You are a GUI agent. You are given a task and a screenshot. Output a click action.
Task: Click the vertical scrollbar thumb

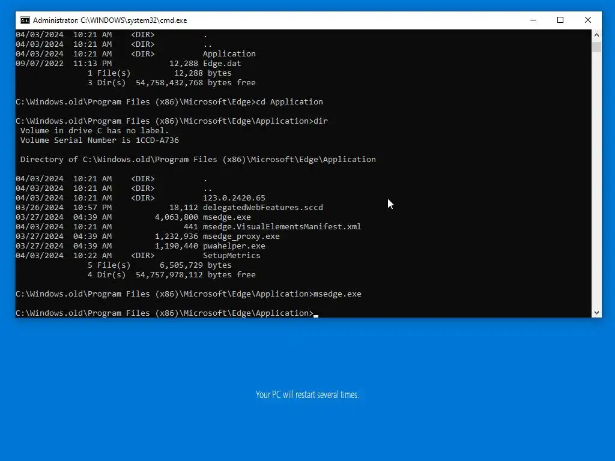pos(596,47)
